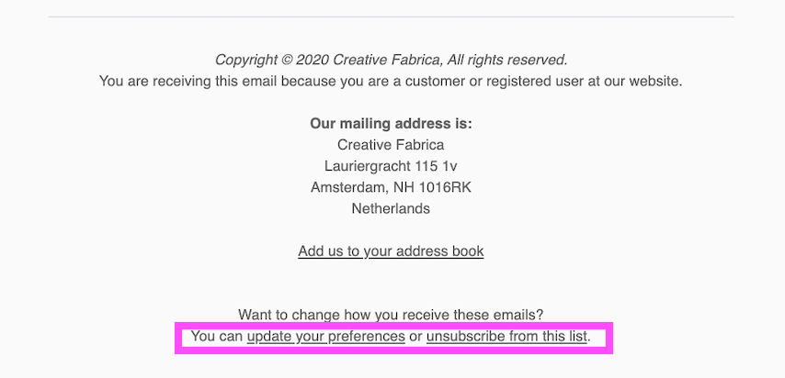This screenshot has height=378, width=785.
Task: Click the horizontal divider line at top
Action: [x=391, y=17]
